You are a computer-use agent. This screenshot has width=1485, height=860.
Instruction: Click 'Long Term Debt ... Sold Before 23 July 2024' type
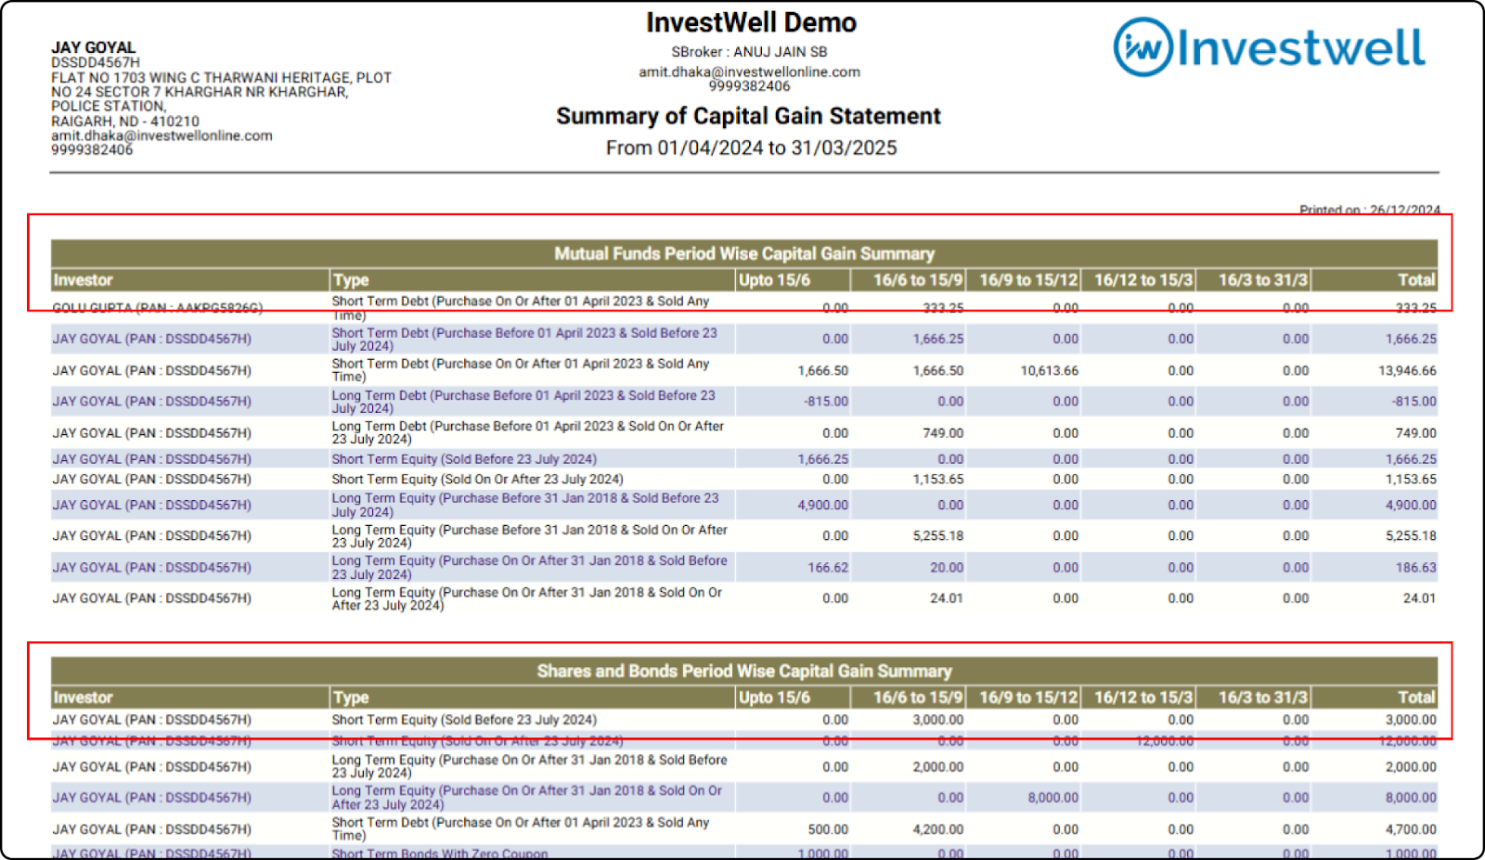[x=523, y=402]
